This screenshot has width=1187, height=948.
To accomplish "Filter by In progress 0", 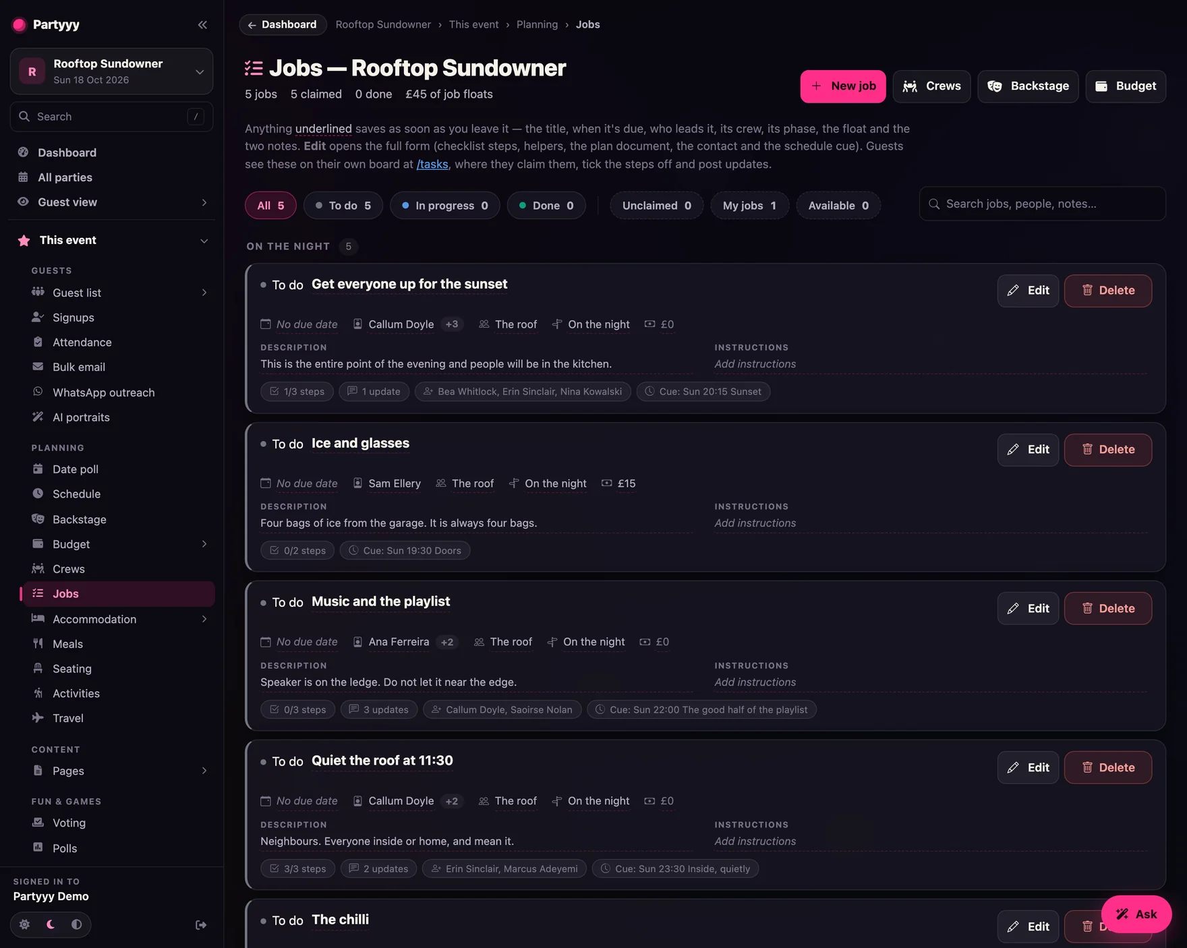I will (x=444, y=206).
